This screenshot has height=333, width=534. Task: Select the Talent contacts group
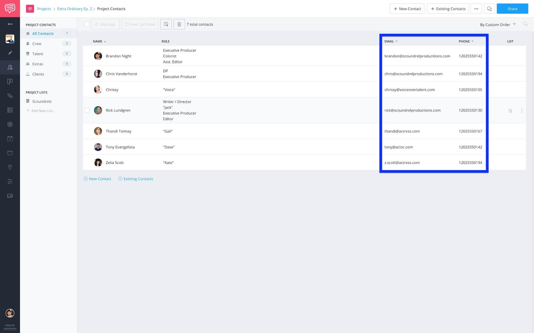[48, 54]
